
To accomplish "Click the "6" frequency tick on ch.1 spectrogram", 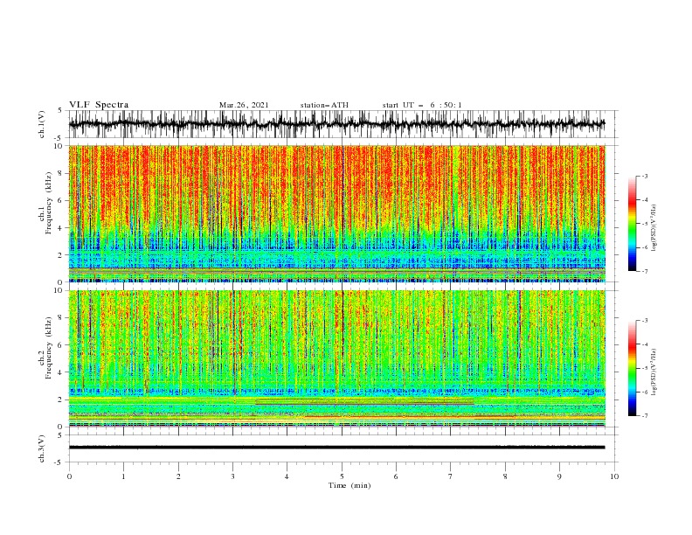I will click(x=61, y=200).
